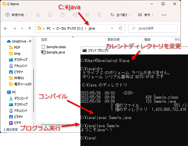Click the Copy icon in toolbar
188x146 pixels.
tap(50, 15)
